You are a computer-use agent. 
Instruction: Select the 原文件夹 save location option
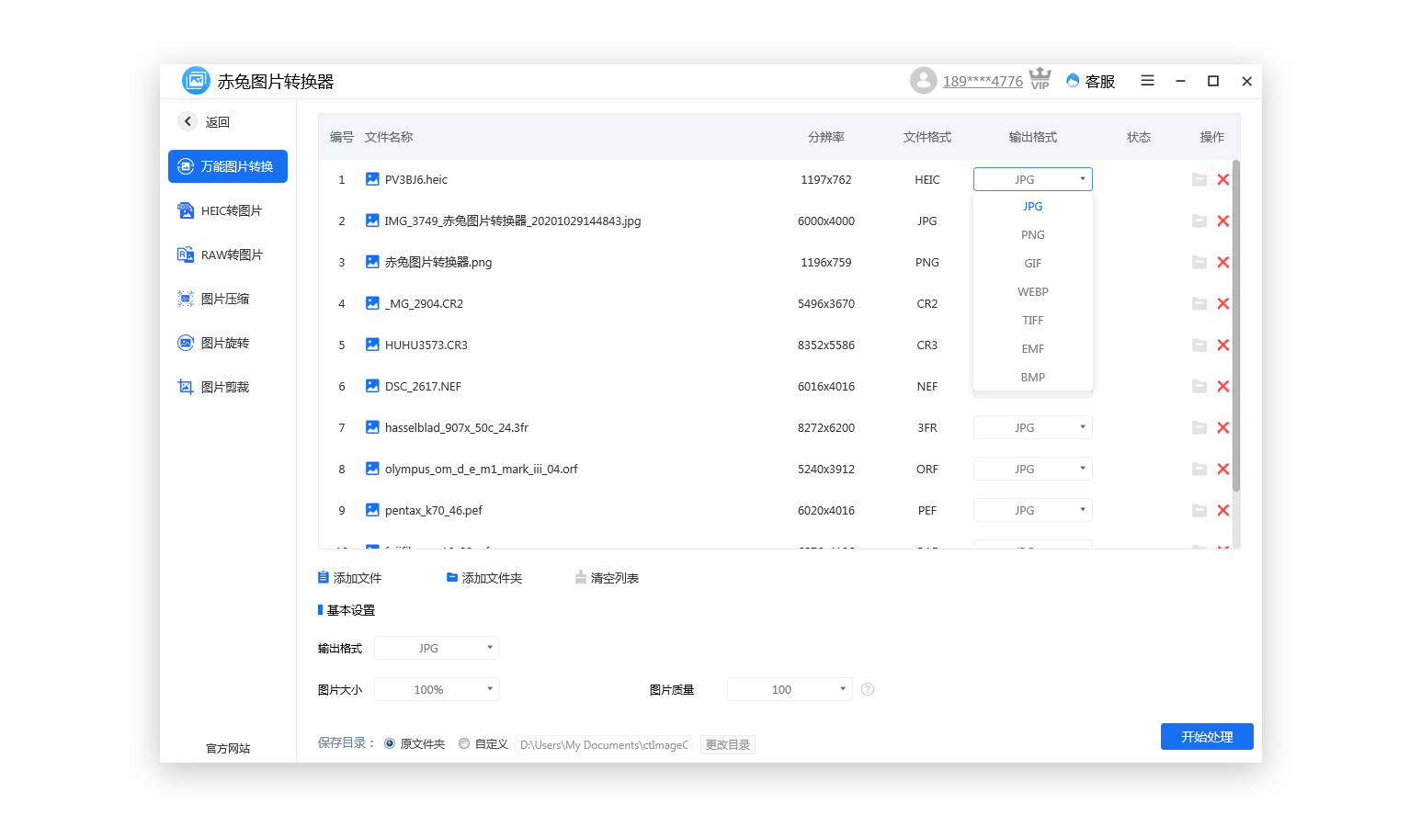coord(389,743)
